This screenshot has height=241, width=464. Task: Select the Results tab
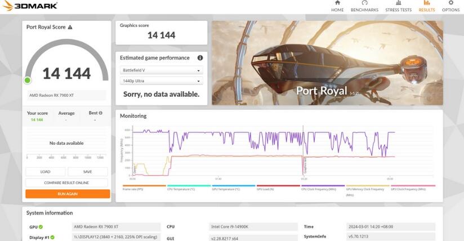point(427,6)
